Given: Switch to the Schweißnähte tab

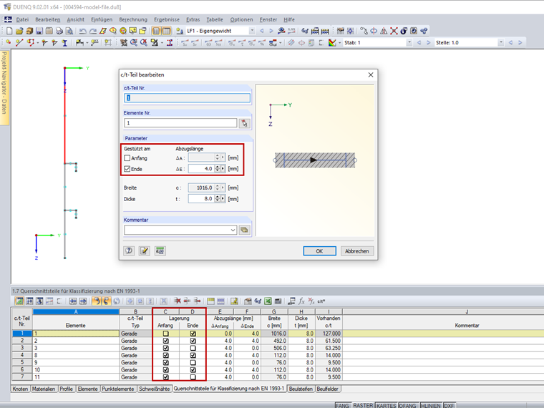Looking at the screenshot, I should [x=155, y=389].
